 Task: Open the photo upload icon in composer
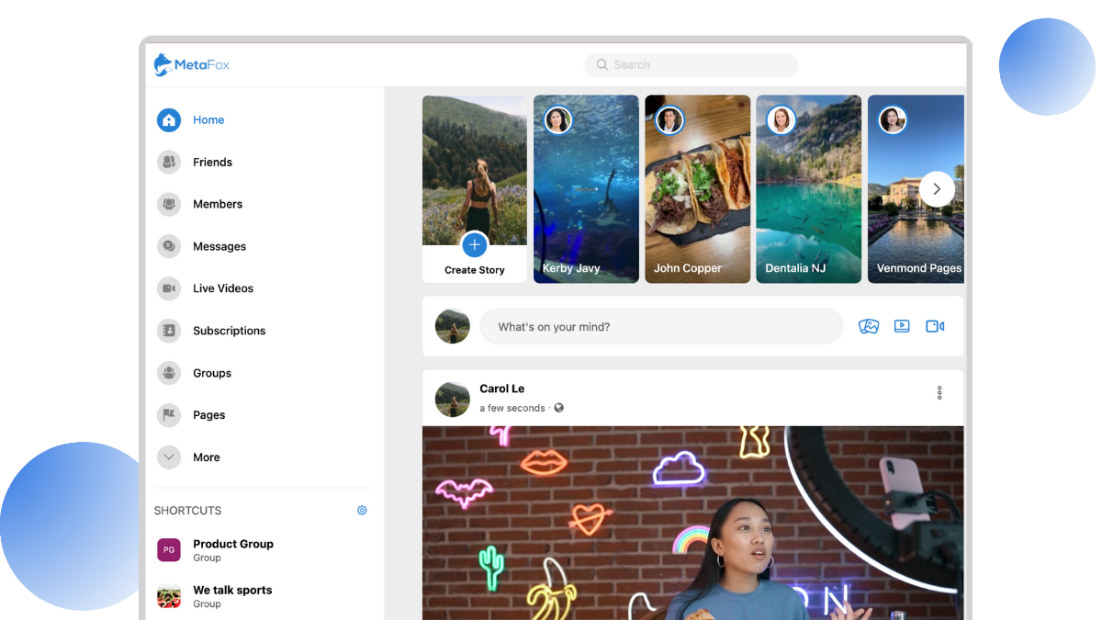(x=869, y=326)
